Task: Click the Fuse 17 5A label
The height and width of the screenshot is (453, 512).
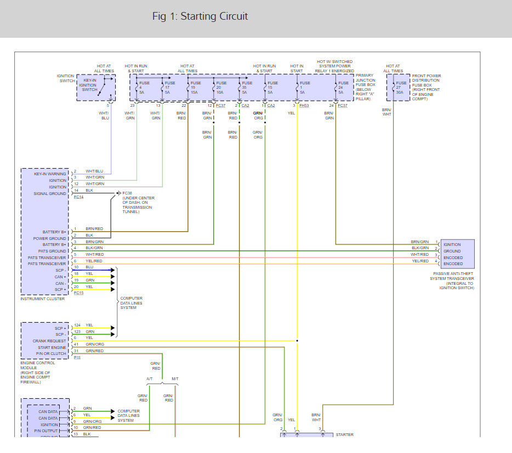Action: [170, 88]
